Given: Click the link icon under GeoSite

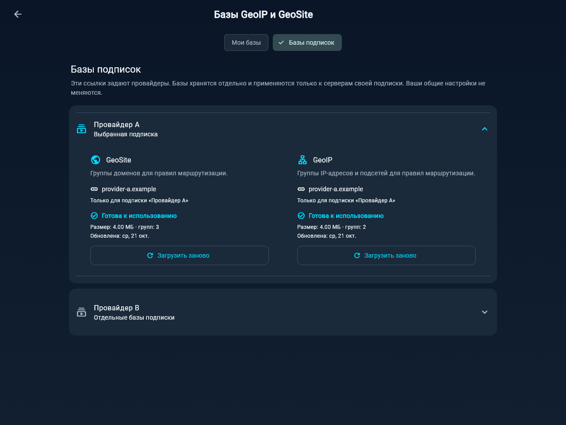Looking at the screenshot, I should [x=94, y=189].
